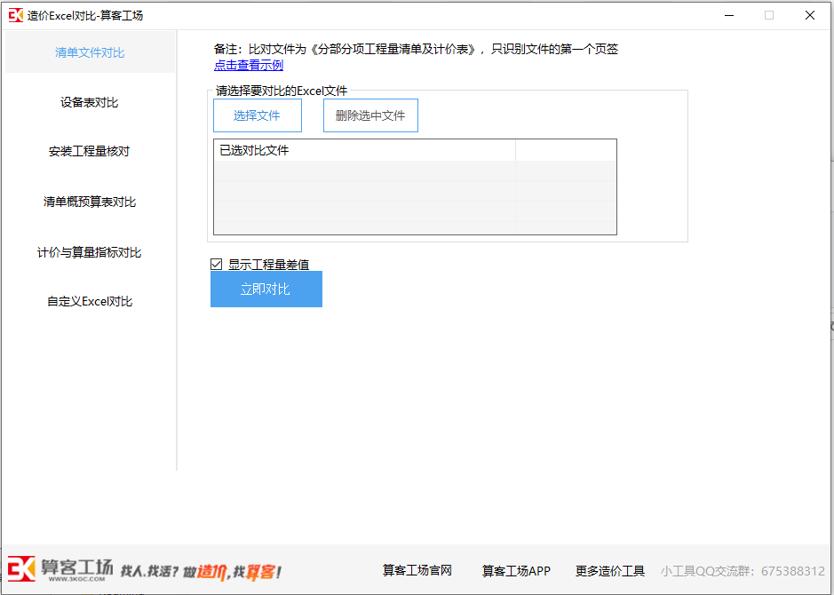Screen dimensions: 834x595
Task: Open the 点击查看示例 link
Action: tap(249, 65)
